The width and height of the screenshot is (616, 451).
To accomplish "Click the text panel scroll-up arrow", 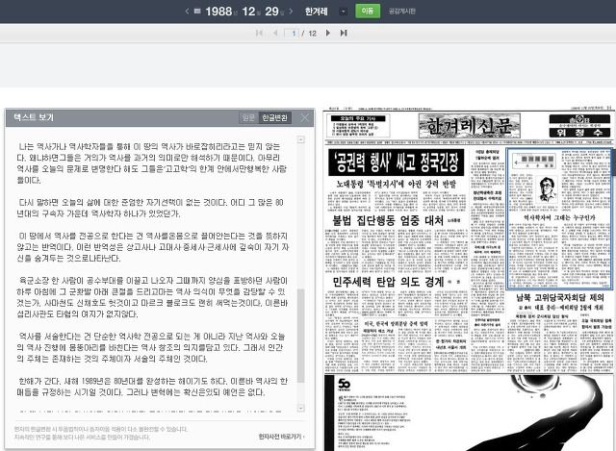I will (x=301, y=139).
